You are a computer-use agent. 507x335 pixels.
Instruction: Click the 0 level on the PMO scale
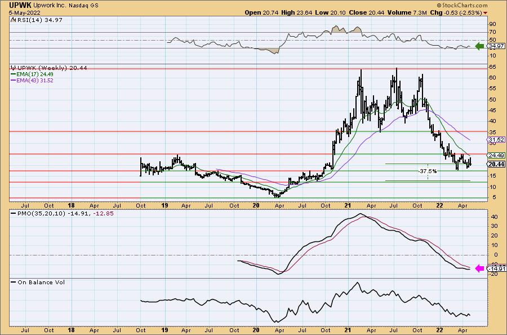click(x=496, y=255)
